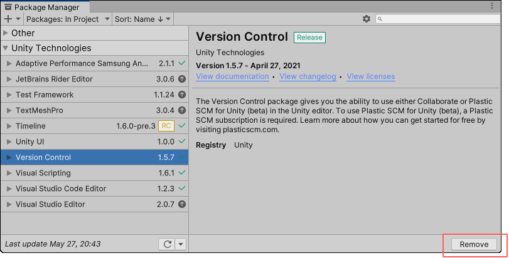Click the checkmark beside Version Control
Image resolution: width=509 pixels, height=258 pixels.
[x=182, y=157]
